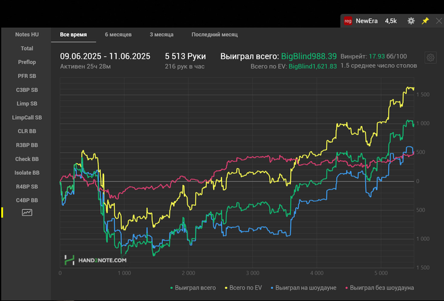Click the BigBlind988.39 total winnings value
The width and height of the screenshot is (444, 301).
[309, 56]
